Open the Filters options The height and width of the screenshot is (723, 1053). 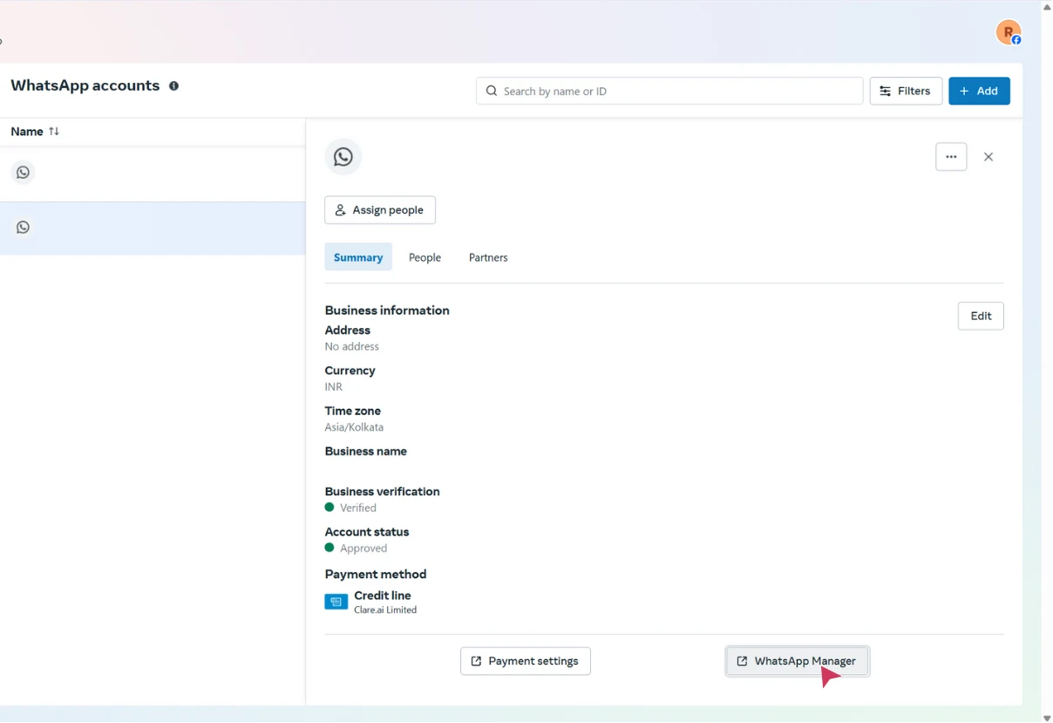click(906, 91)
